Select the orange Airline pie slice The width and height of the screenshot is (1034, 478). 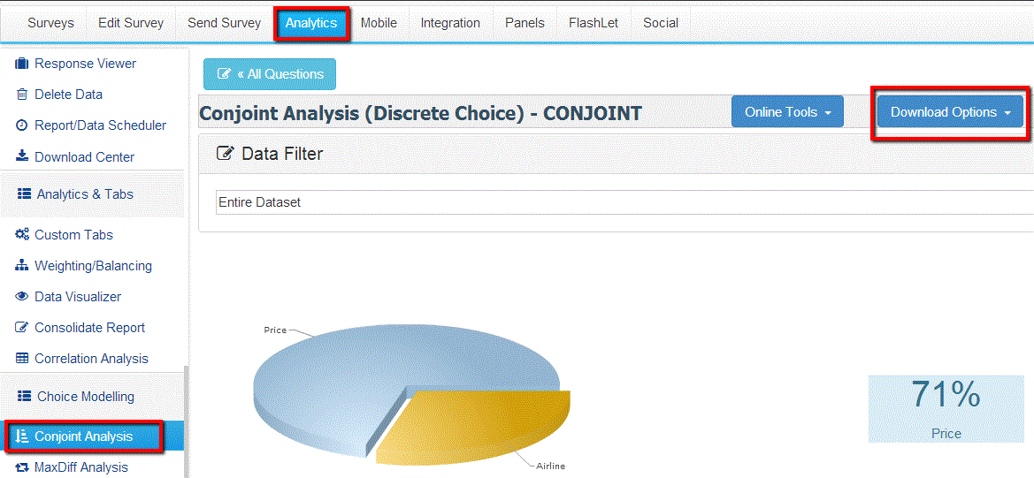pos(478,424)
